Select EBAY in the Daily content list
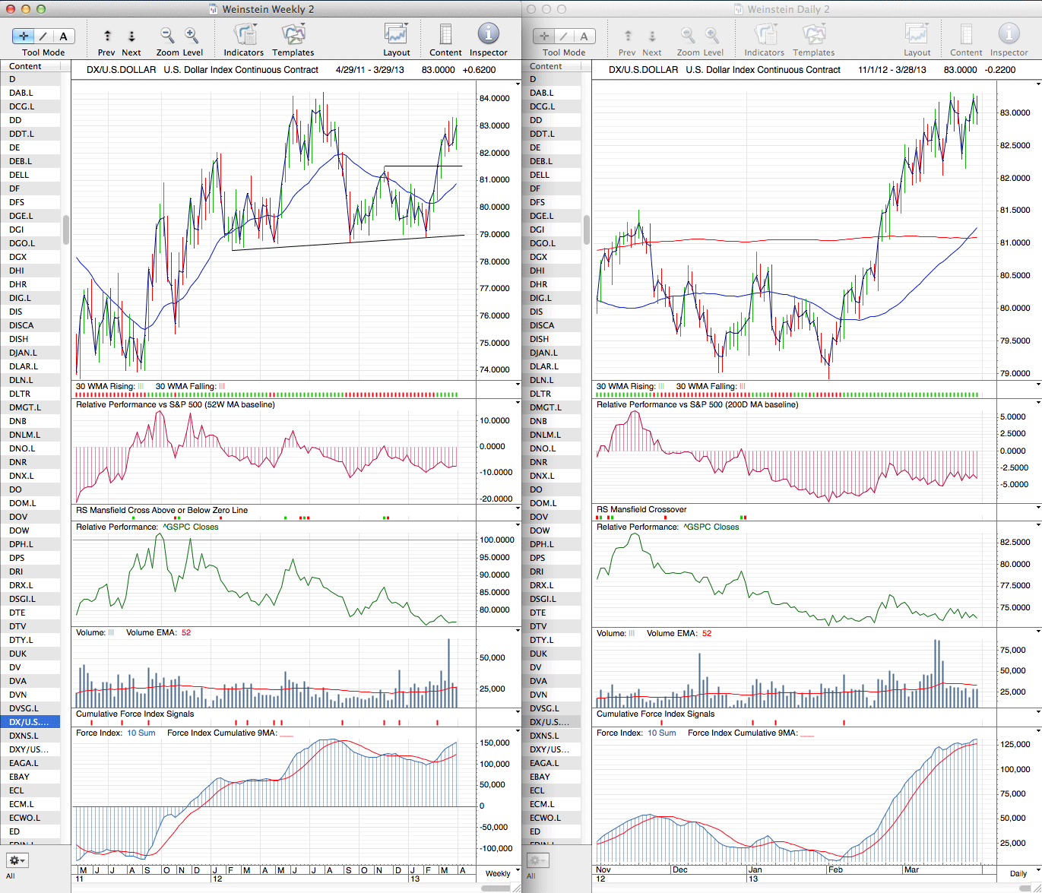The height and width of the screenshot is (893, 1042). coord(540,777)
